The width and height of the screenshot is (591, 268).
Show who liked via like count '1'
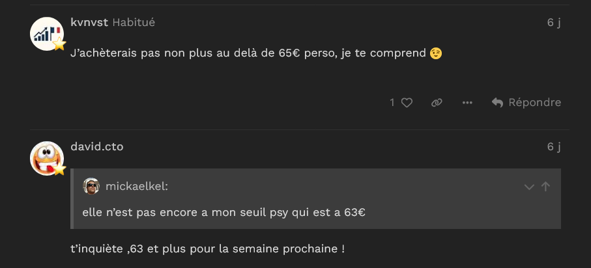(x=392, y=103)
